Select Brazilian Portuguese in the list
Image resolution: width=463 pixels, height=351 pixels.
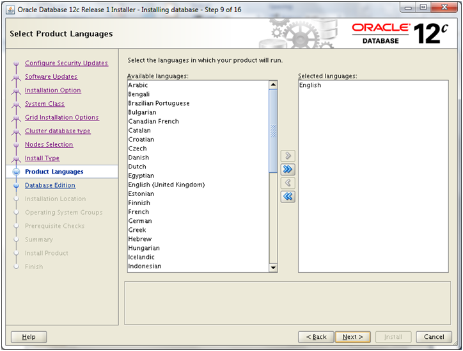pos(198,103)
